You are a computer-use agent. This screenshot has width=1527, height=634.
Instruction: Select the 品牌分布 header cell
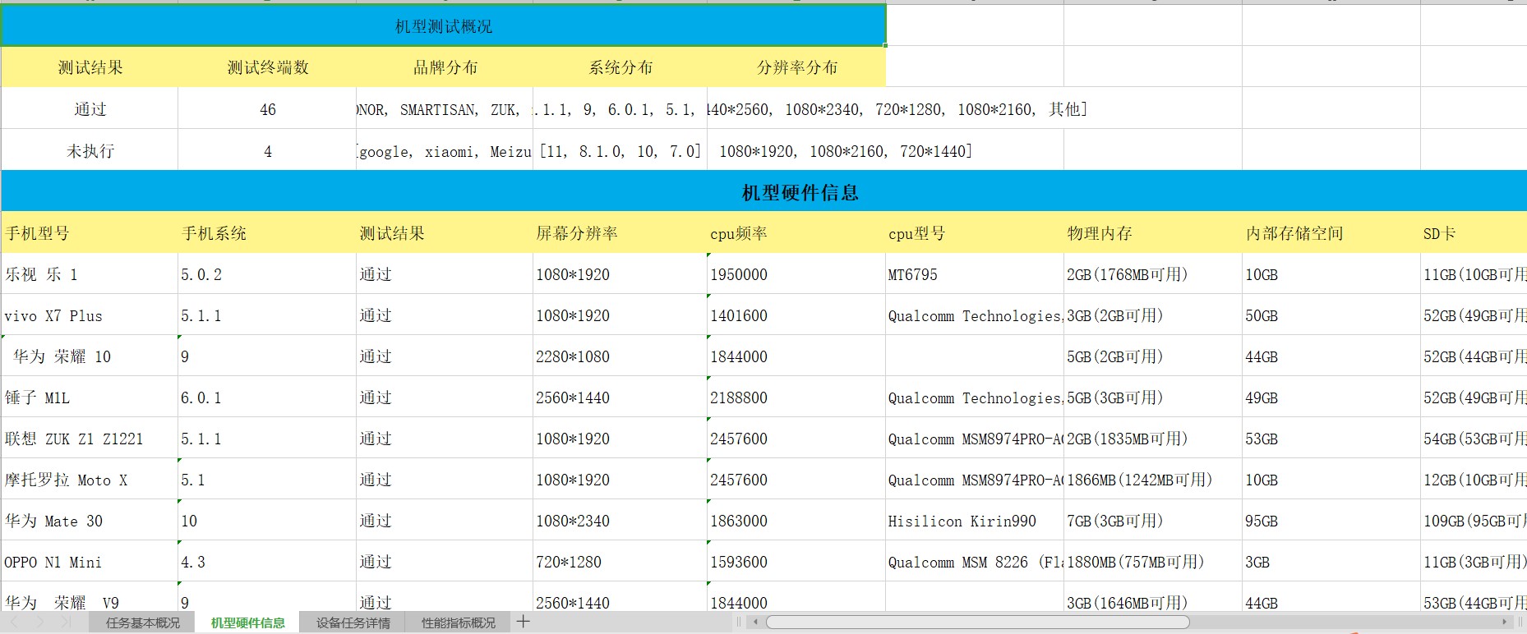pyautogui.click(x=445, y=67)
